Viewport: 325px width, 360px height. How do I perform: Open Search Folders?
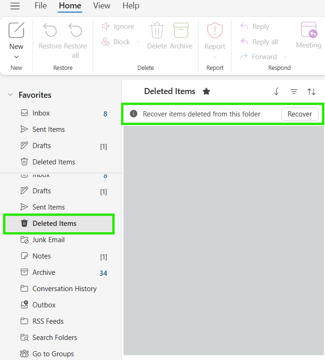coord(61,338)
